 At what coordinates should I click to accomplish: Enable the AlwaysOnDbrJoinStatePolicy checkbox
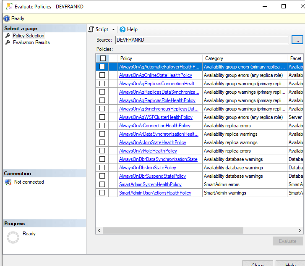pyautogui.click(x=102, y=168)
